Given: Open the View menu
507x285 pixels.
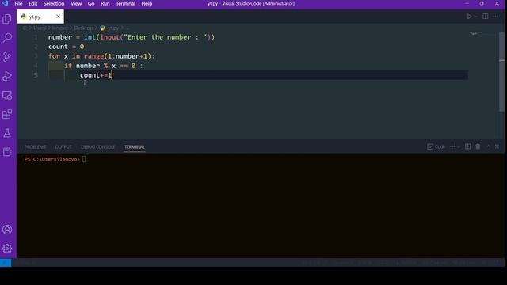Looking at the screenshot, I should [x=76, y=3].
